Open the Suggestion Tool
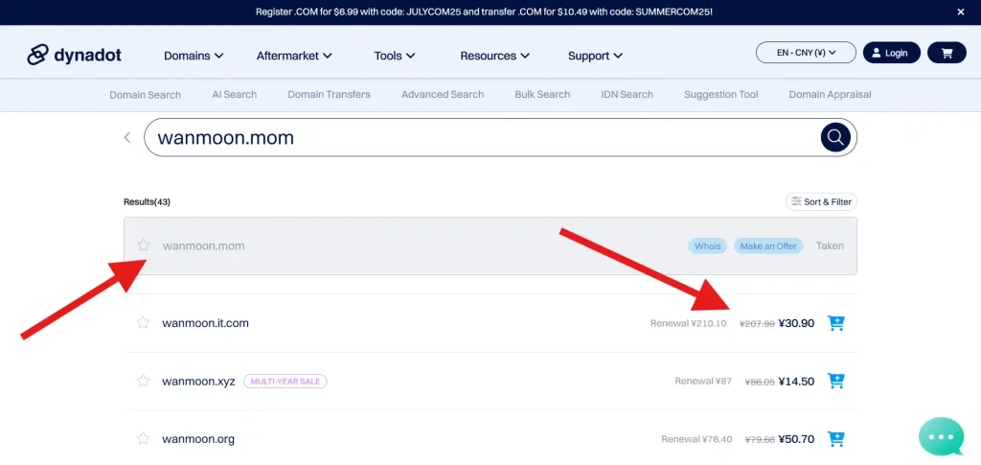The height and width of the screenshot is (465, 981). point(720,95)
